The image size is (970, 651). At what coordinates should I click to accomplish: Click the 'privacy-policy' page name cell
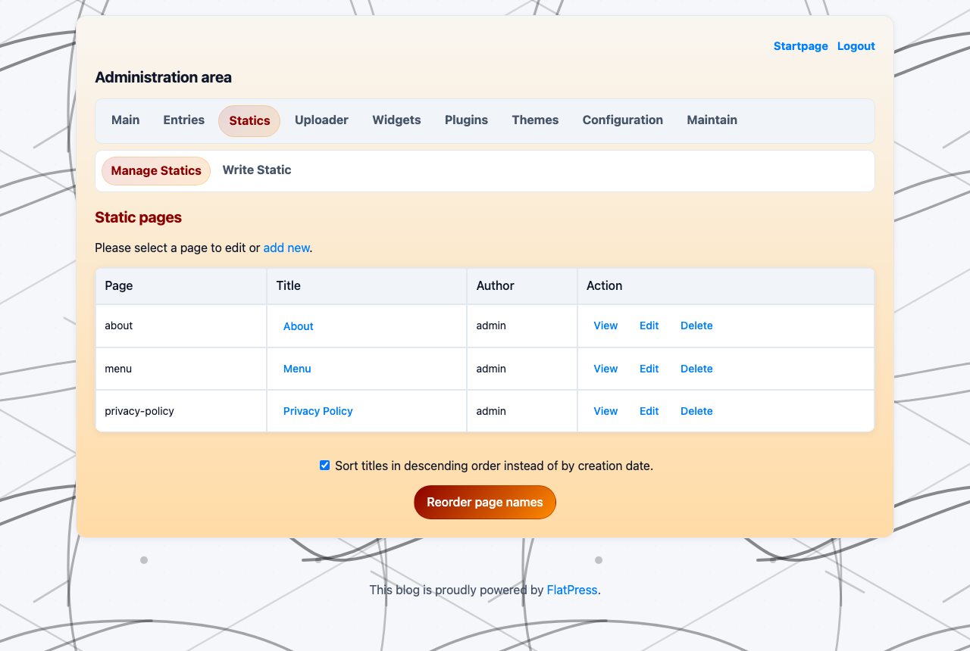coord(181,411)
